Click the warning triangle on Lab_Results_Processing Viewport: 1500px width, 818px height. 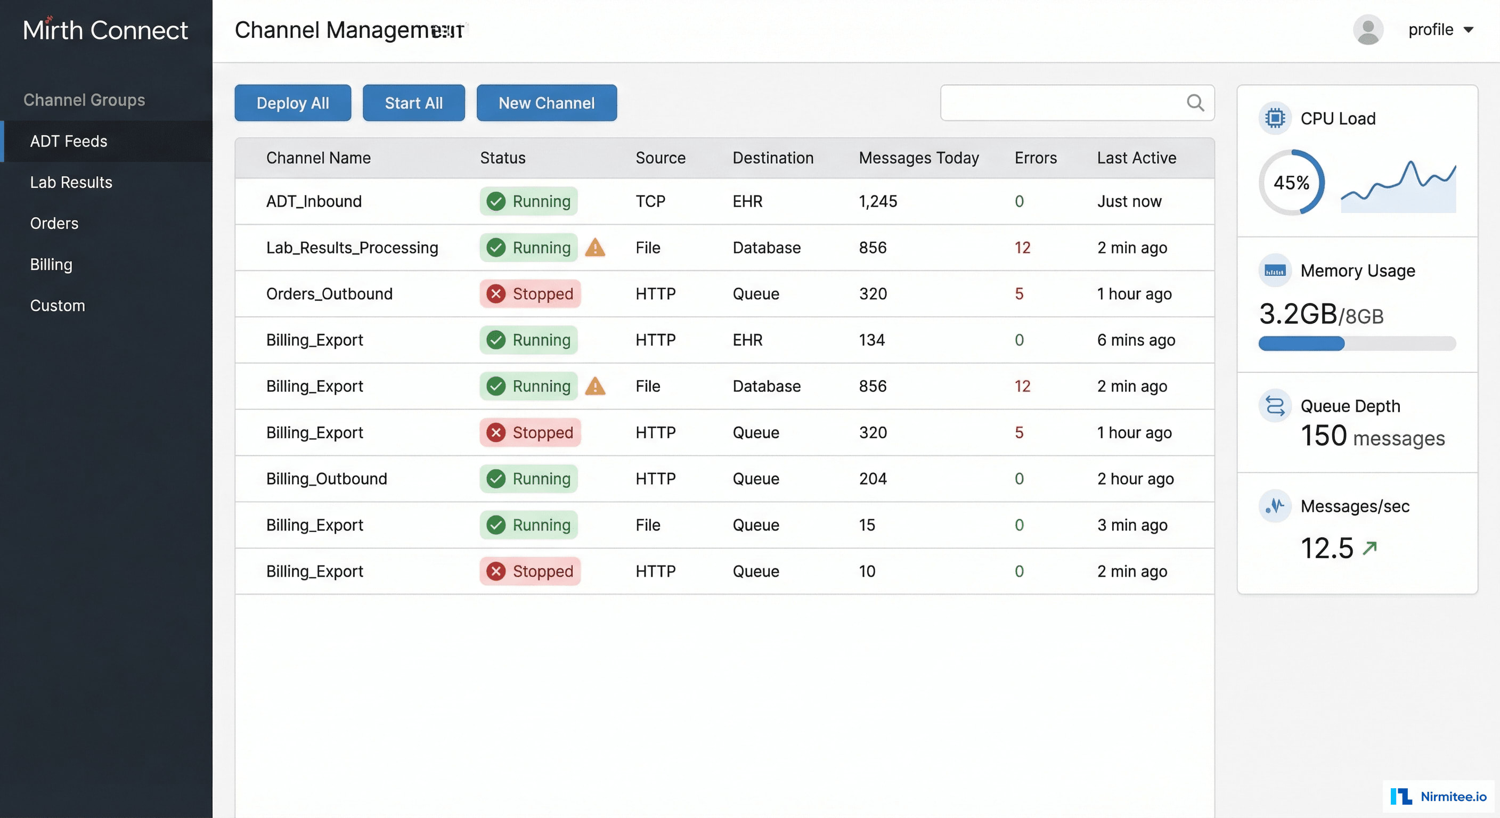596,248
